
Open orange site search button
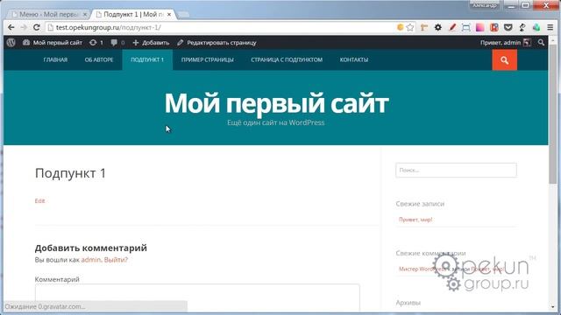click(x=505, y=60)
